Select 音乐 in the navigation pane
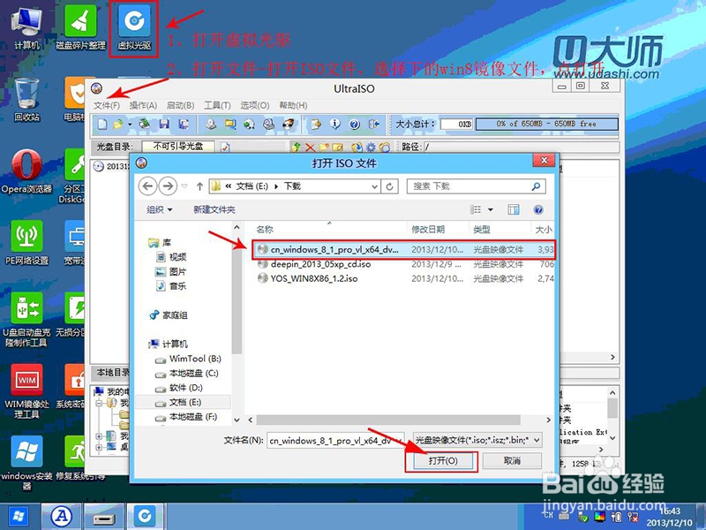 (x=171, y=285)
